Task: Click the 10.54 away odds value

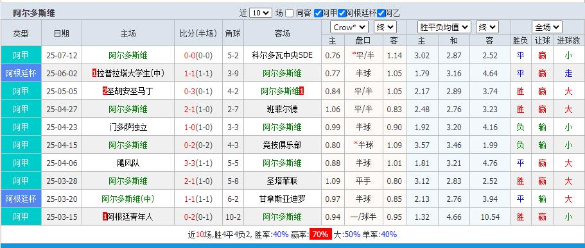Action: coord(490,217)
